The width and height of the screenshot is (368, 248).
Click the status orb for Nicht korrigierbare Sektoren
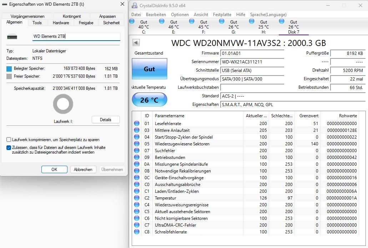137,218
